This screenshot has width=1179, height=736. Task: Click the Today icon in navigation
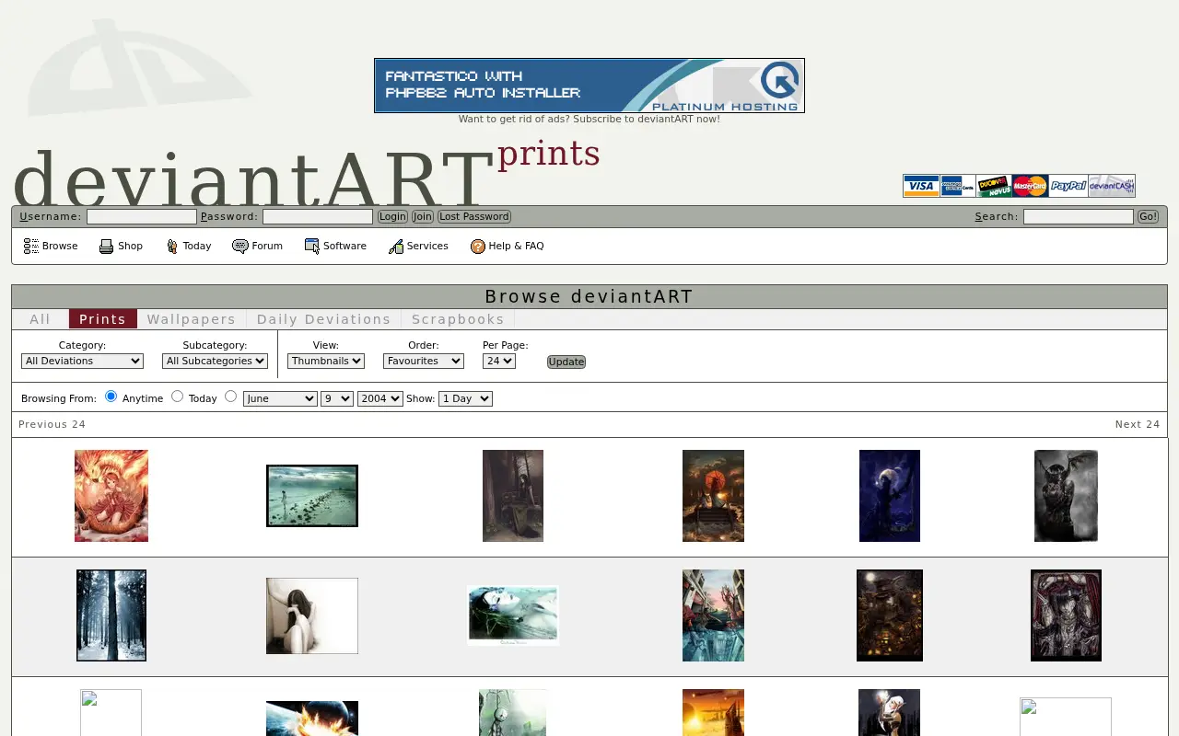[x=172, y=246]
